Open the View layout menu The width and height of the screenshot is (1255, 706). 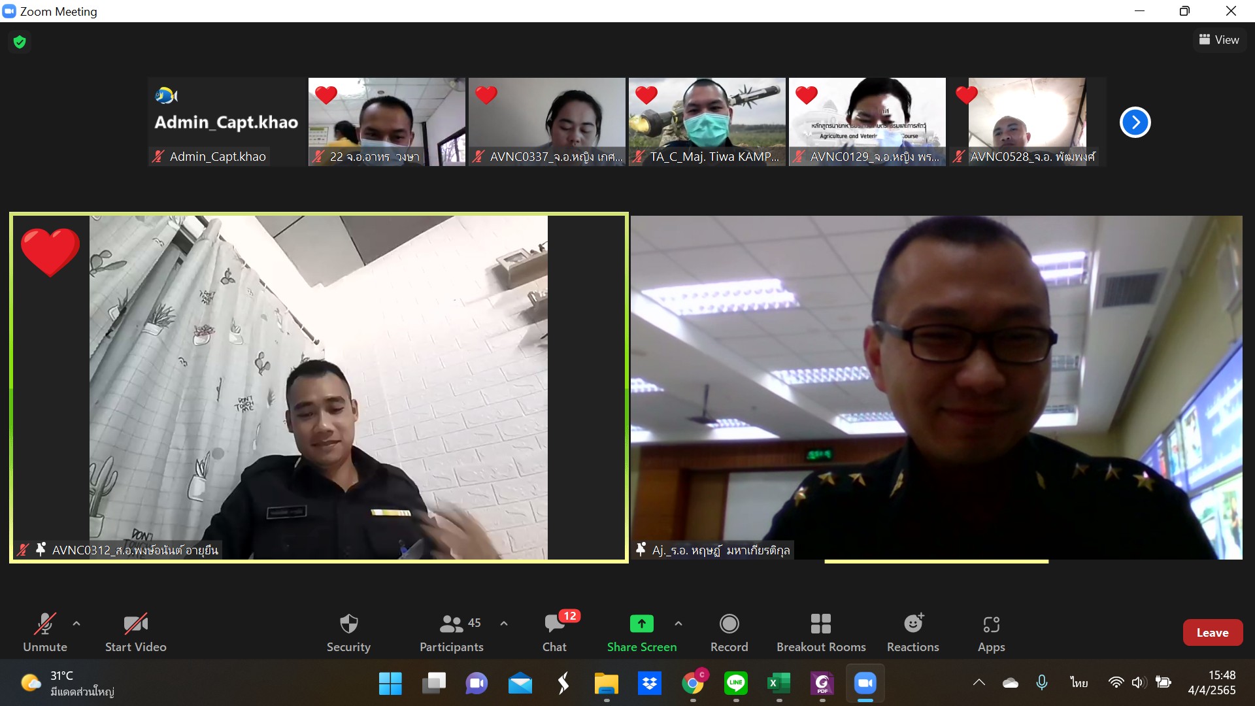coord(1219,40)
